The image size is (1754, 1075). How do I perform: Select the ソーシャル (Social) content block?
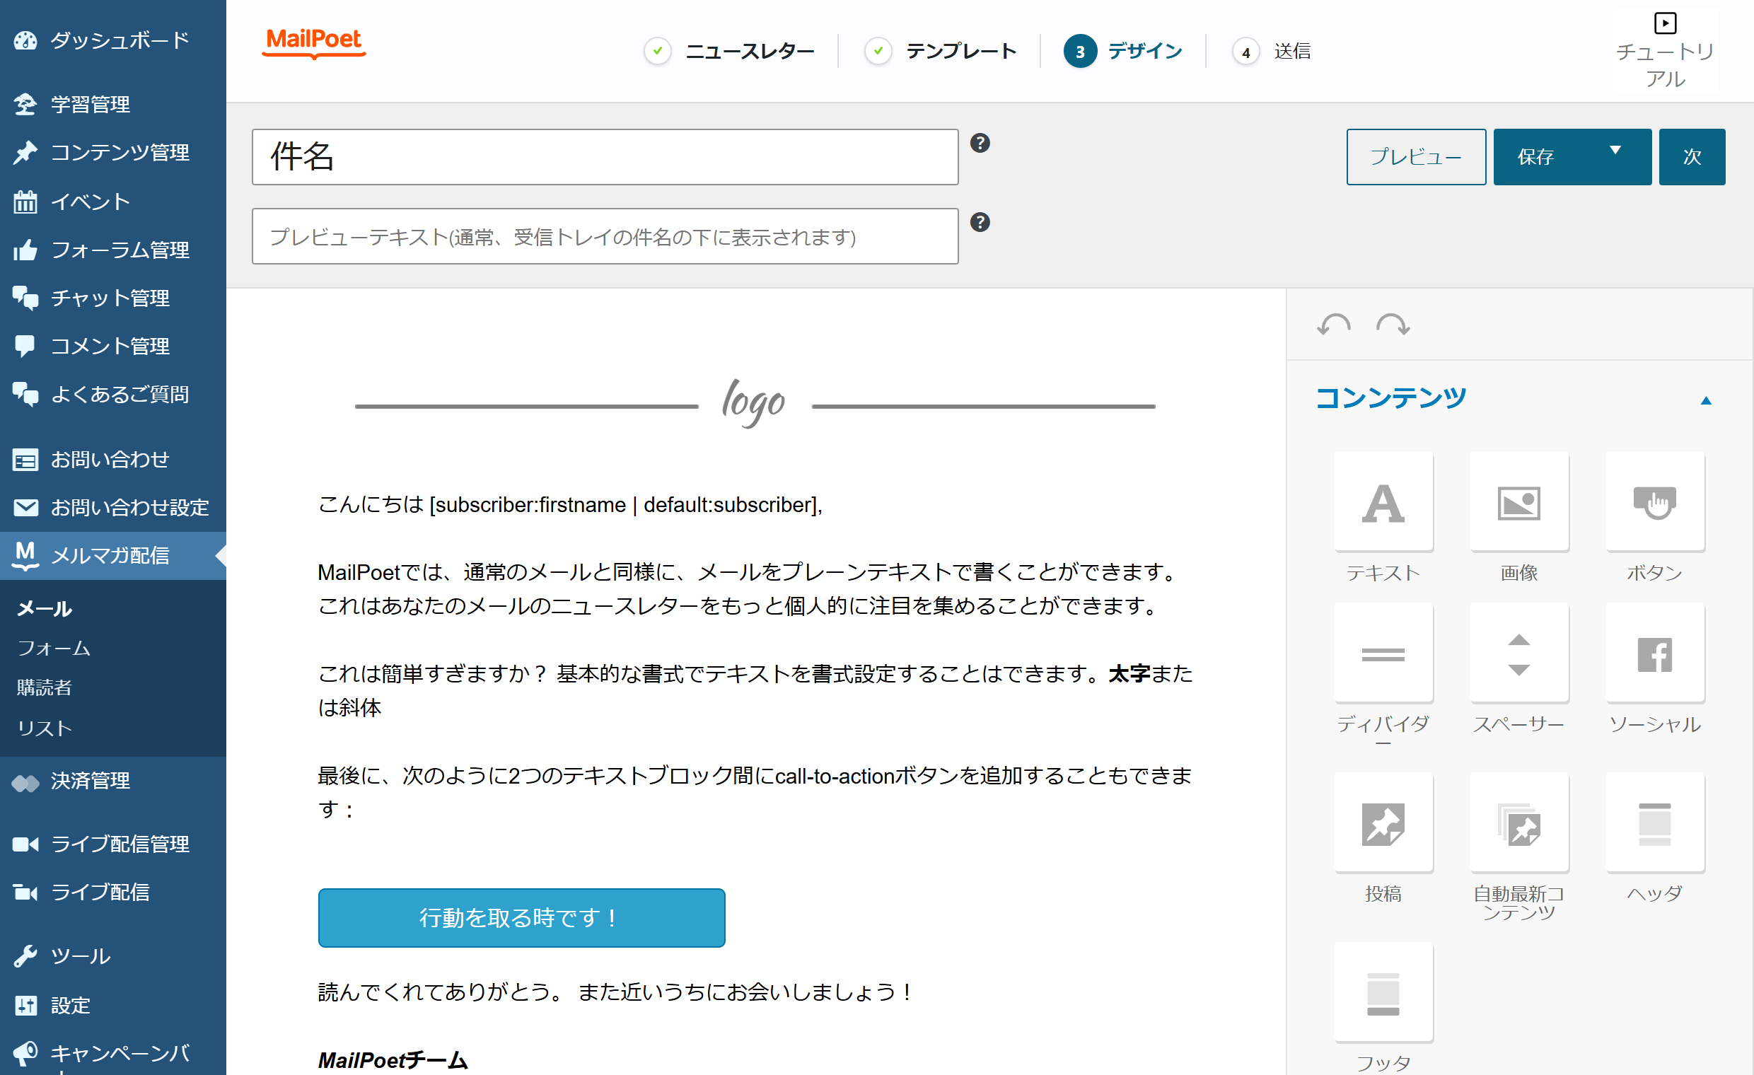tap(1654, 653)
